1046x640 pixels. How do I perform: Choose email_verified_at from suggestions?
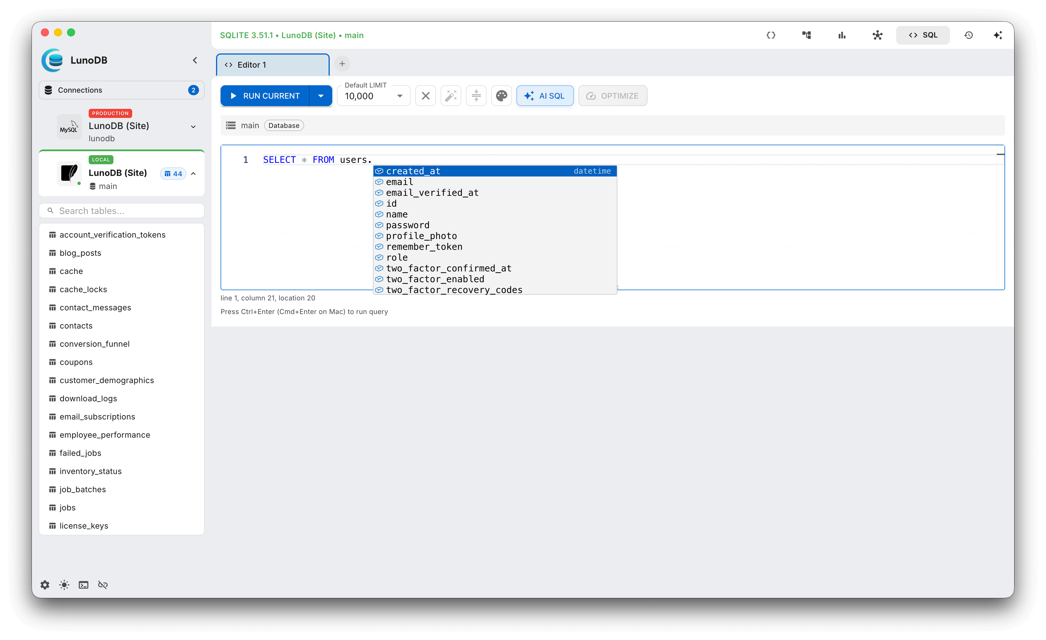click(x=495, y=193)
